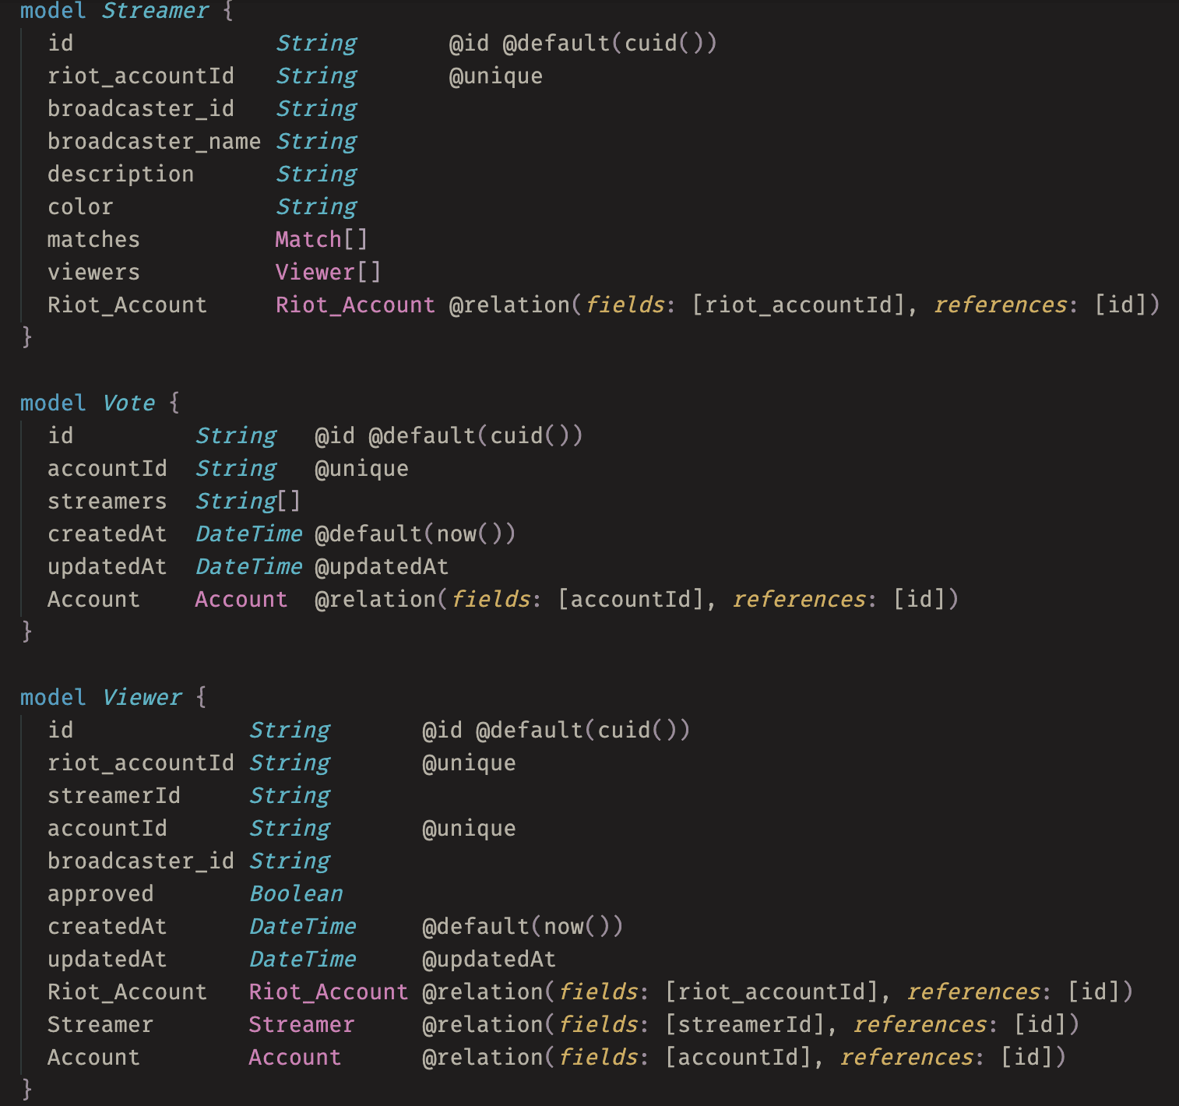Screen dimensions: 1179x1106
Task: Click the Vote model name
Action: pos(129,403)
